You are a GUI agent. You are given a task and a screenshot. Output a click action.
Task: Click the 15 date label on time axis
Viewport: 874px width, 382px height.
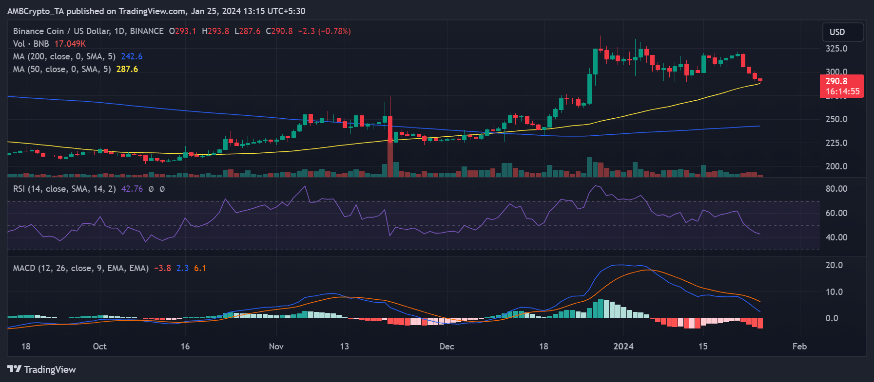pos(703,346)
